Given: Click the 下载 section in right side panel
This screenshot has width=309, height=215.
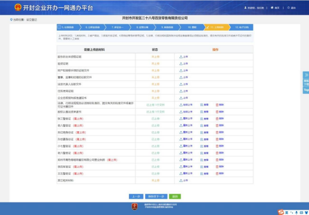Looking at the screenshot, I should point(306,83).
